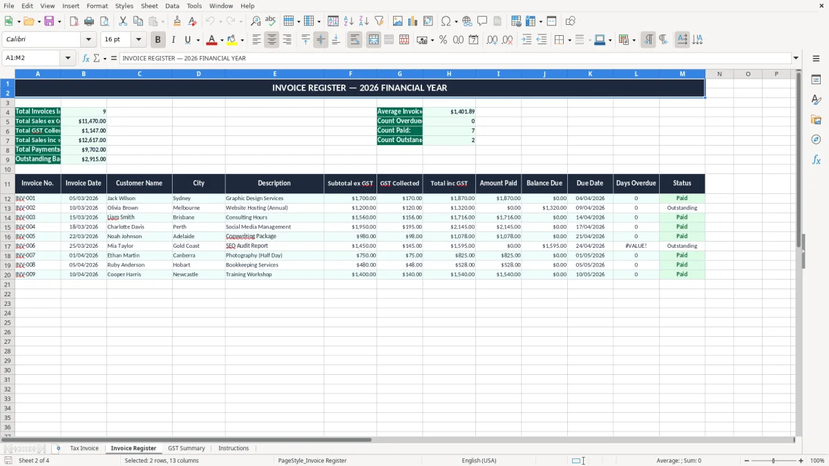Viewport: 829px width, 466px height.
Task: Sort descending
Action: (364, 21)
